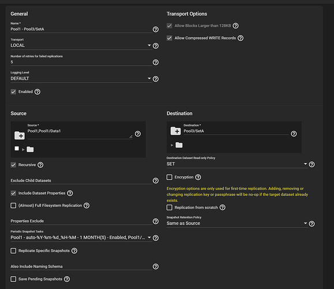Toggle the Enabled checkbox

13,92
